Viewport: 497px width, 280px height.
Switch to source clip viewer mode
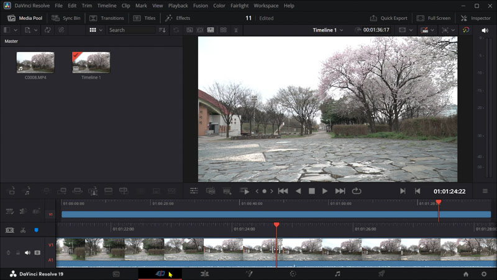189,30
